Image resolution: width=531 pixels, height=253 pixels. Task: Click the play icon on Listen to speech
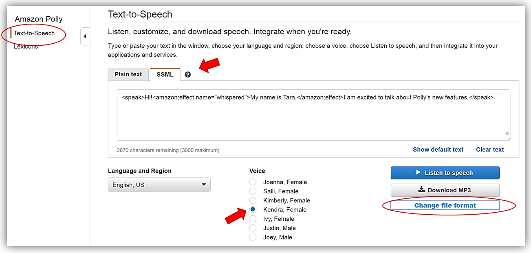(418, 173)
